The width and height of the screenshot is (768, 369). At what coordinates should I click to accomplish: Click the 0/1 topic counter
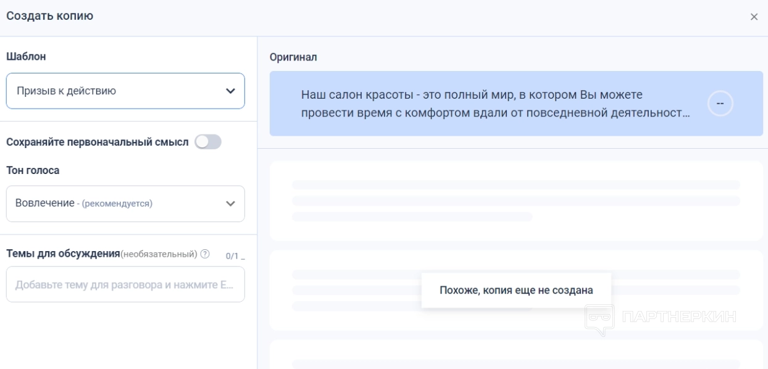pyautogui.click(x=233, y=255)
